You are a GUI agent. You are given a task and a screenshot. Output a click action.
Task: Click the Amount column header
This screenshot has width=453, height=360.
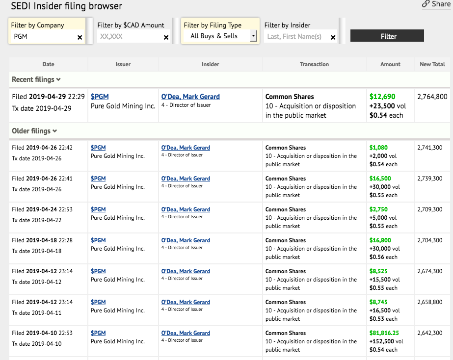pos(390,64)
